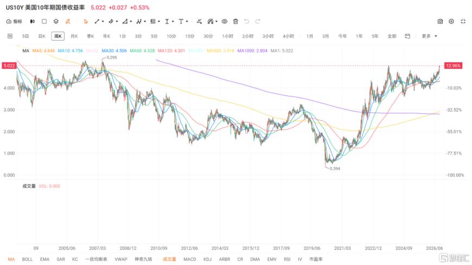The image size is (472, 265).
Task: Toggle drawings visibility eye icon
Action: pos(225,21)
